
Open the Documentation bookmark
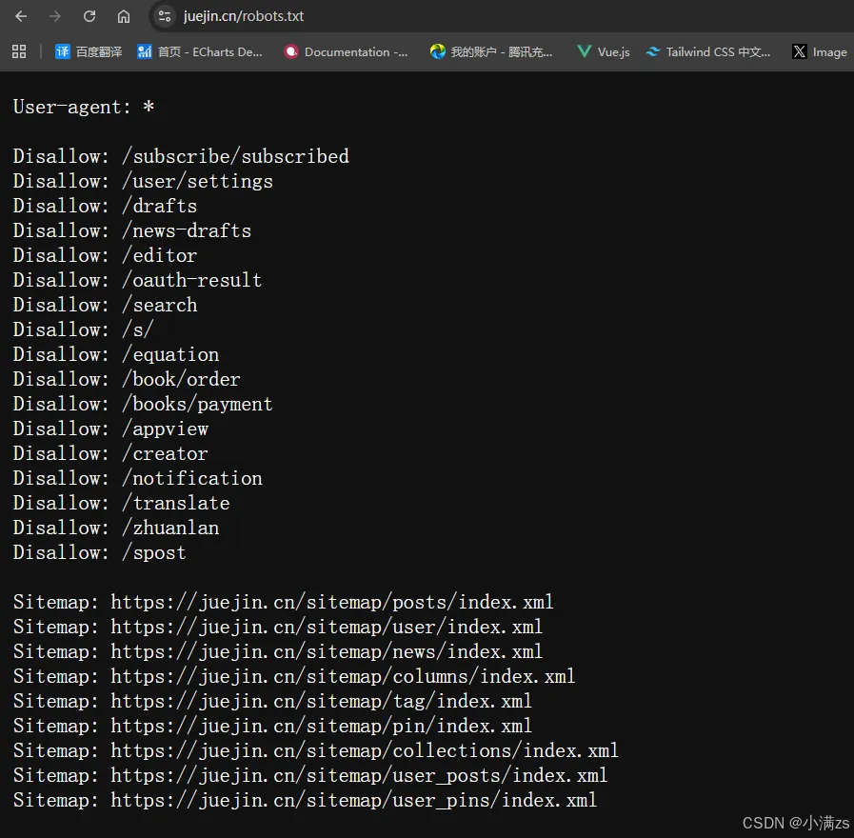coord(346,51)
